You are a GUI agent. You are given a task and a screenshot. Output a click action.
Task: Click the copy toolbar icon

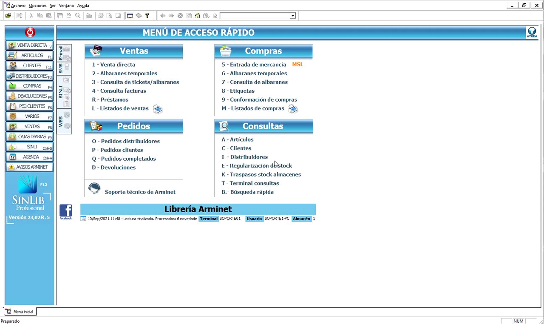point(40,16)
